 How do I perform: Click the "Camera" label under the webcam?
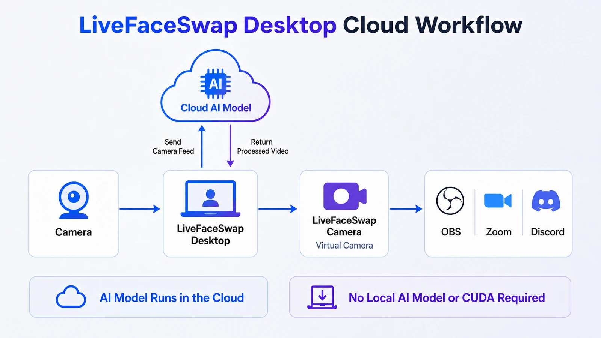(x=74, y=232)
